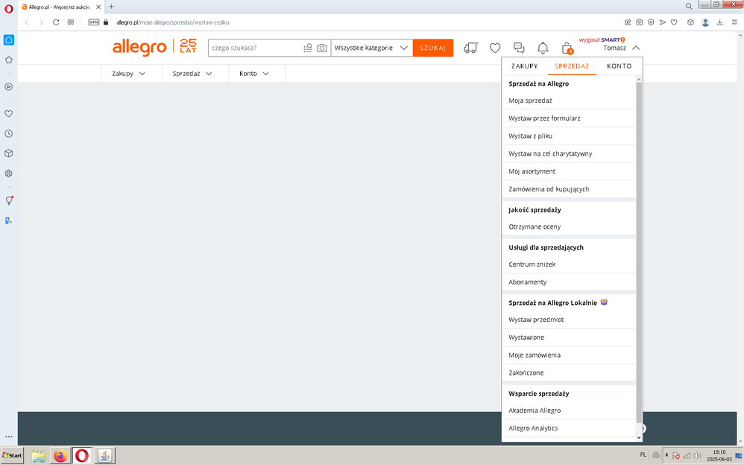Screen dimensions: 744x465
Task: Choose Wystaw przez formularz
Action: 569,118
